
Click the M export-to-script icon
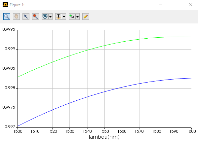72,17
